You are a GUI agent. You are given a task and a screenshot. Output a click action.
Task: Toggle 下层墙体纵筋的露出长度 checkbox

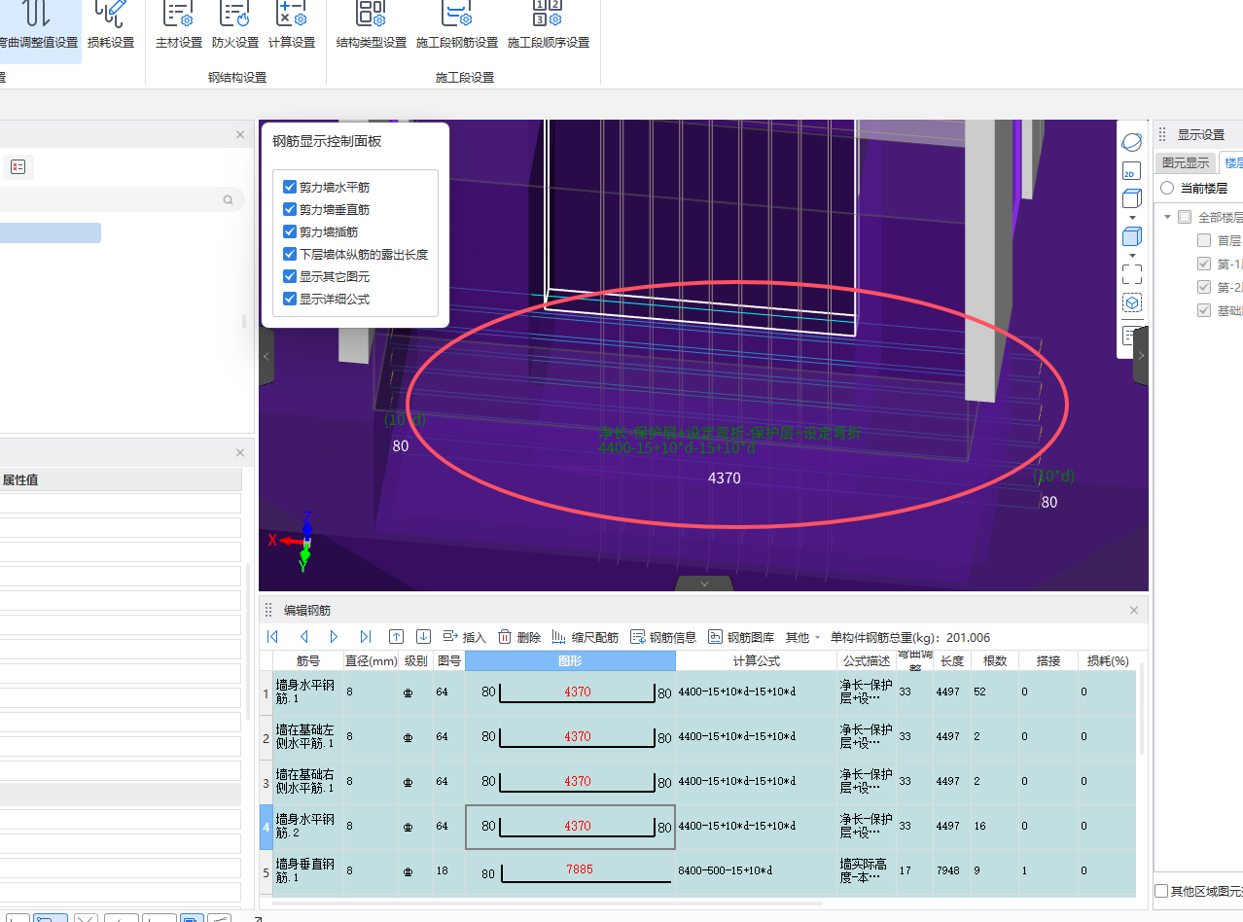290,254
